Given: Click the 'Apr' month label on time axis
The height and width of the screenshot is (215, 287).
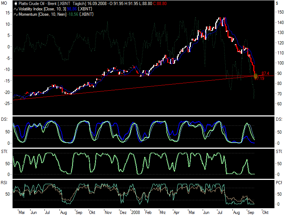Looking at the screenshot, I should tap(177, 212).
